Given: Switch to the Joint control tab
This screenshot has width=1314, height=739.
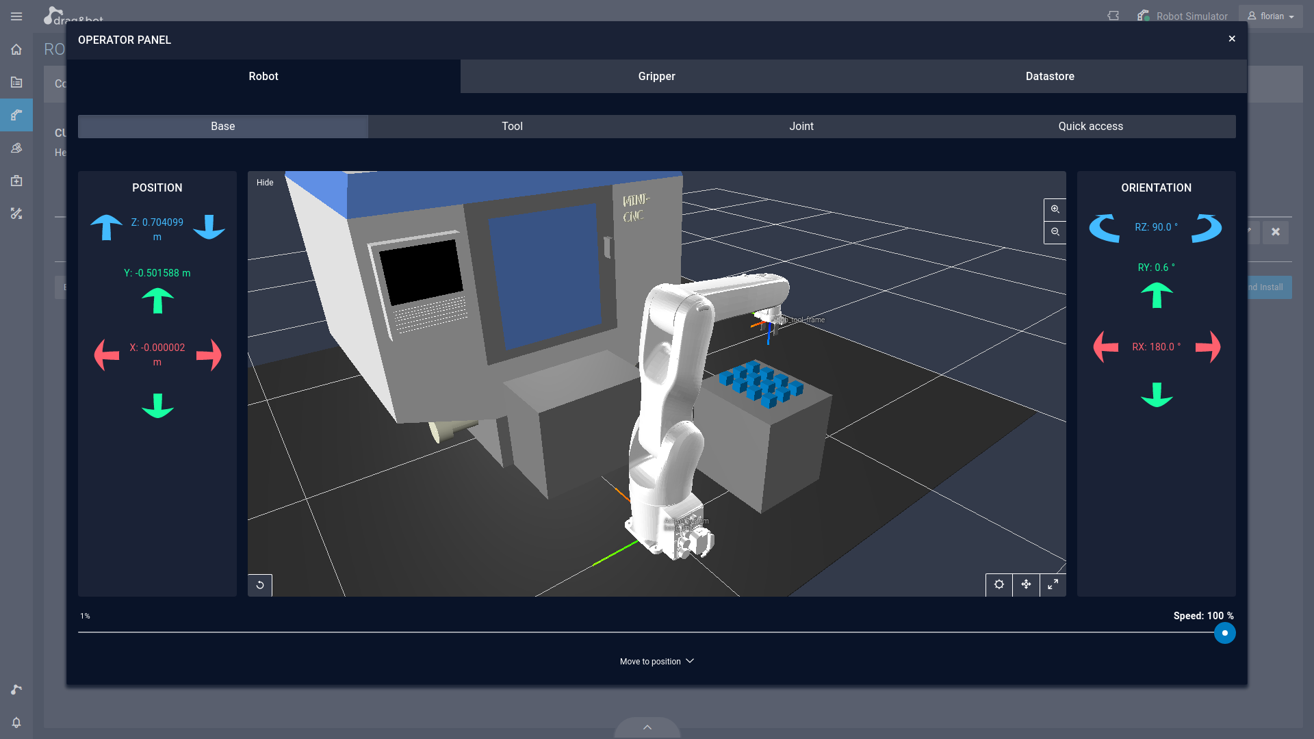Looking at the screenshot, I should point(801,125).
